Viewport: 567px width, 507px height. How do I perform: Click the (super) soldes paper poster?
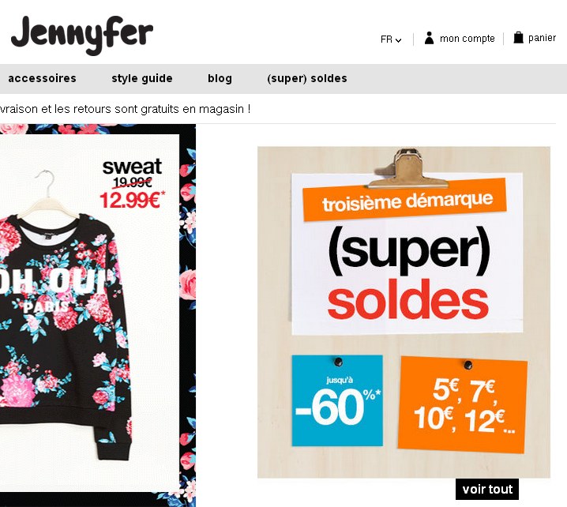coord(407,253)
